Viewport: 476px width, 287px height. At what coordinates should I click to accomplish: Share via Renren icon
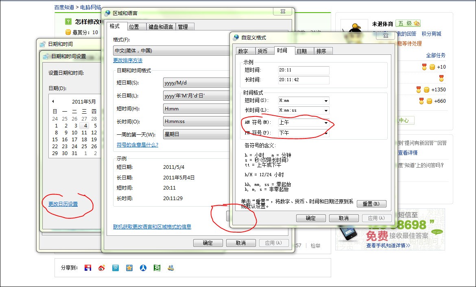pyautogui.click(x=143, y=268)
